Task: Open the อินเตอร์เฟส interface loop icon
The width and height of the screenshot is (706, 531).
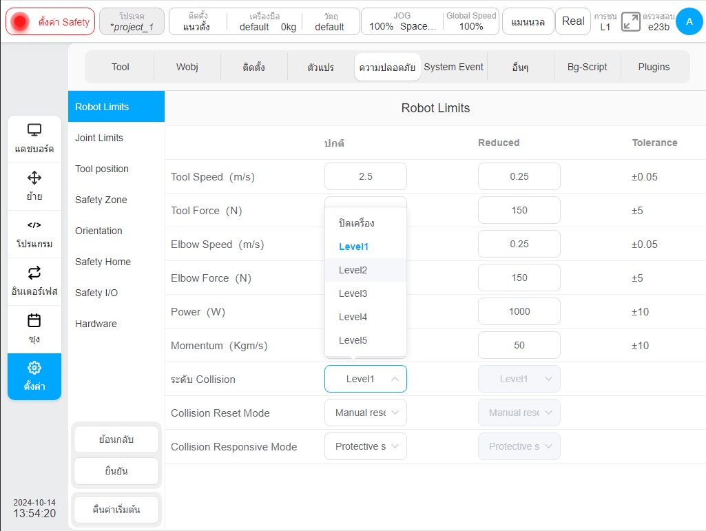Action: [x=34, y=273]
